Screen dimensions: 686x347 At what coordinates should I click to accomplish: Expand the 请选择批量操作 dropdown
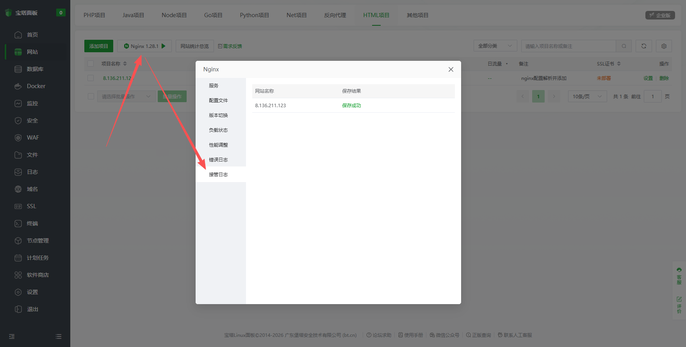(126, 96)
